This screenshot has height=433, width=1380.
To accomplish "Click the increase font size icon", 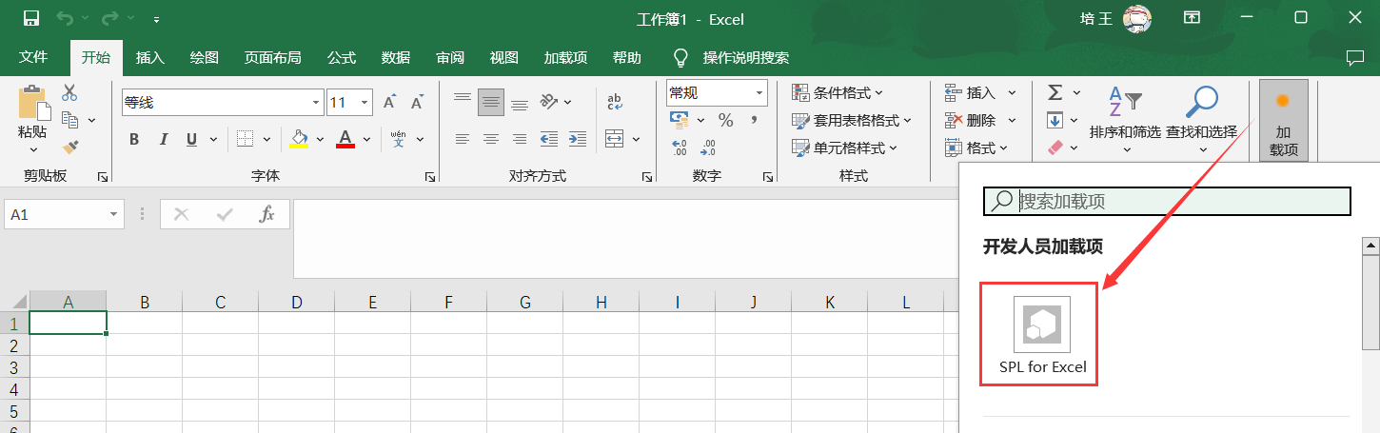I will click(x=389, y=102).
